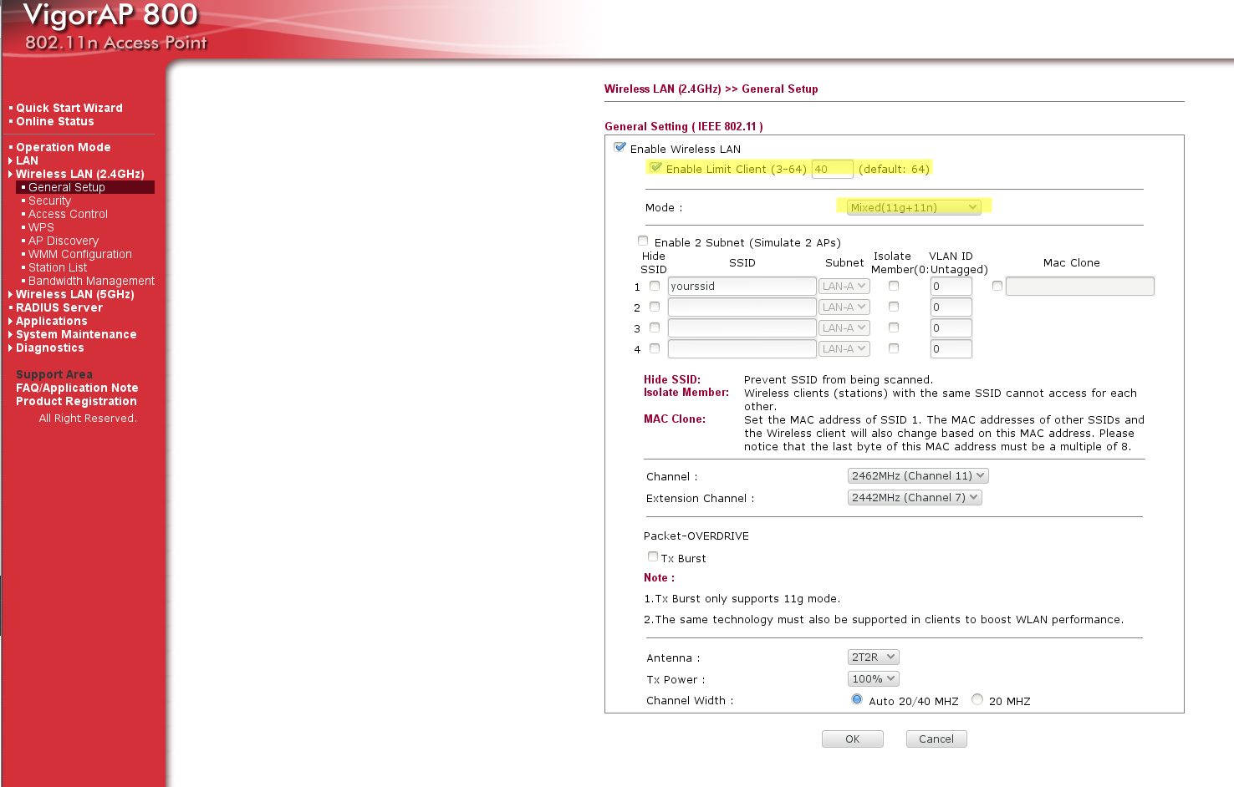Expand the Diagnostics menu section
This screenshot has width=1234, height=787.
click(x=49, y=348)
